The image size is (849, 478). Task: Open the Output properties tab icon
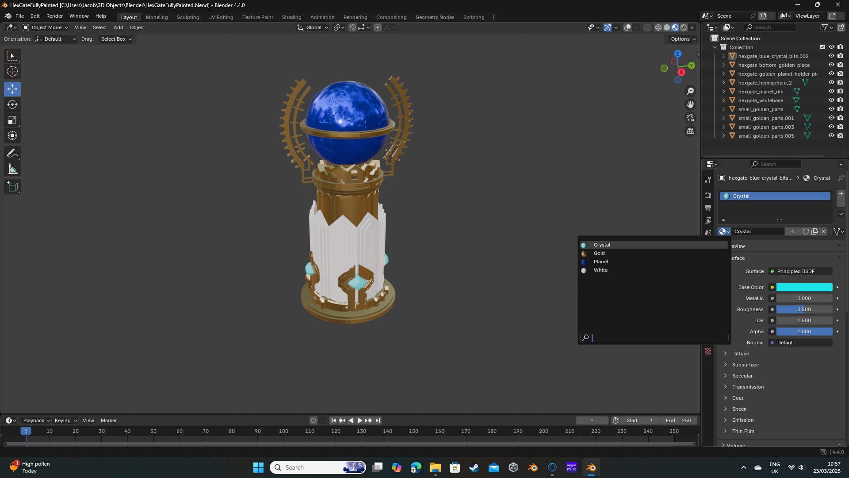pos(708,208)
